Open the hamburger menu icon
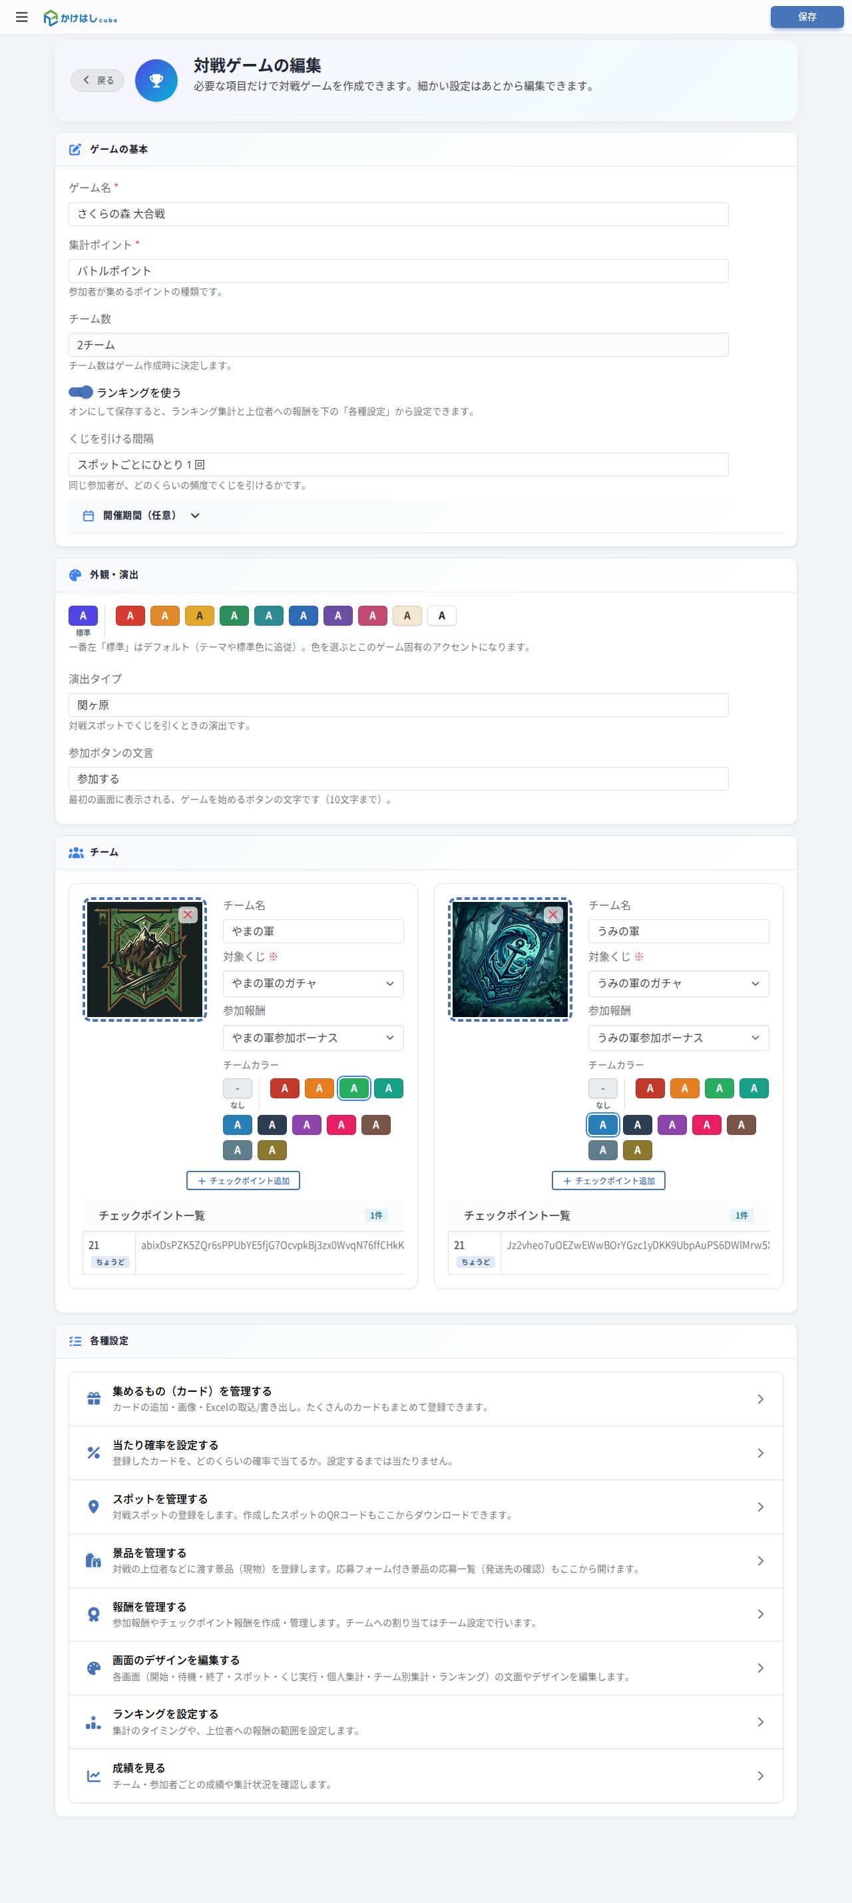Image resolution: width=852 pixels, height=1903 pixels. (22, 17)
